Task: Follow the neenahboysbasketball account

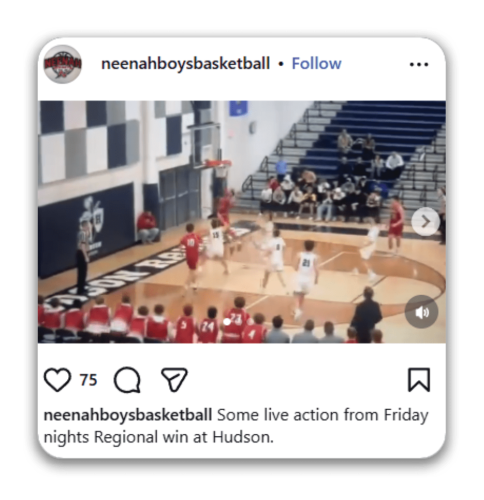Action: coord(316,63)
